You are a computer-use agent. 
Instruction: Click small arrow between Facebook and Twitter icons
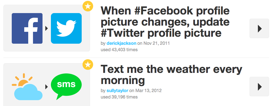pyautogui.click(x=46, y=28)
